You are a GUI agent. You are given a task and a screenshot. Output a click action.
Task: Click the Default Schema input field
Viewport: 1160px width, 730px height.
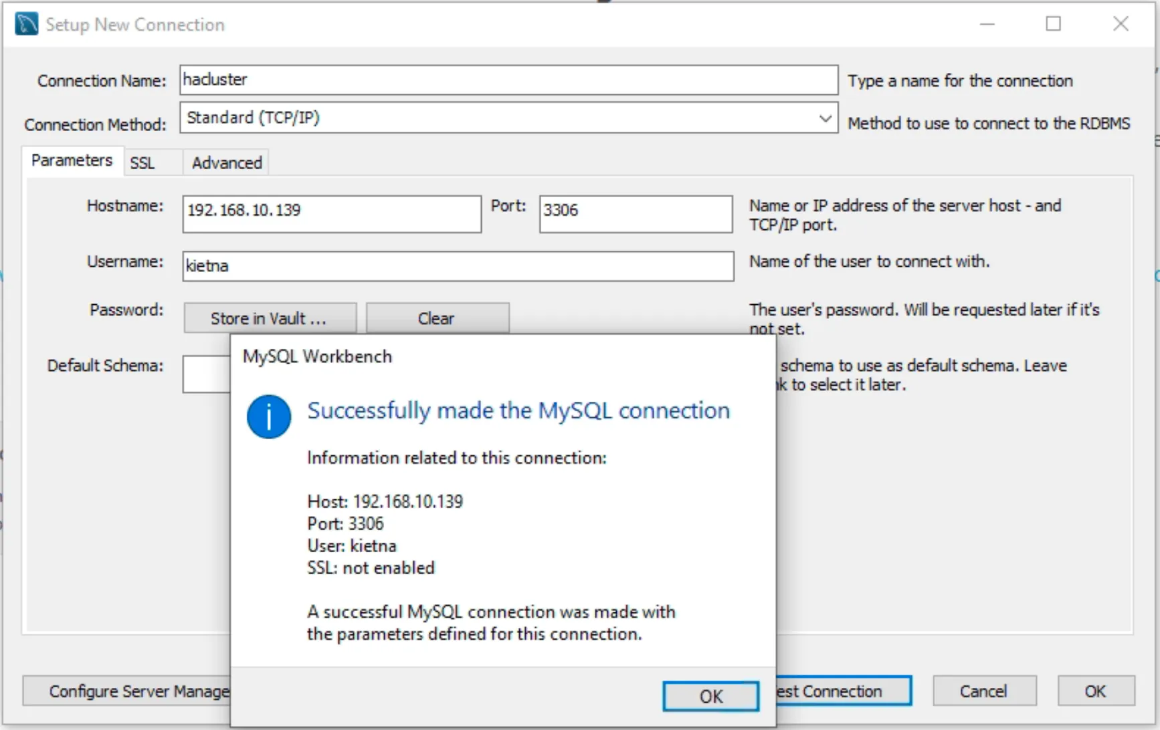[x=206, y=374]
